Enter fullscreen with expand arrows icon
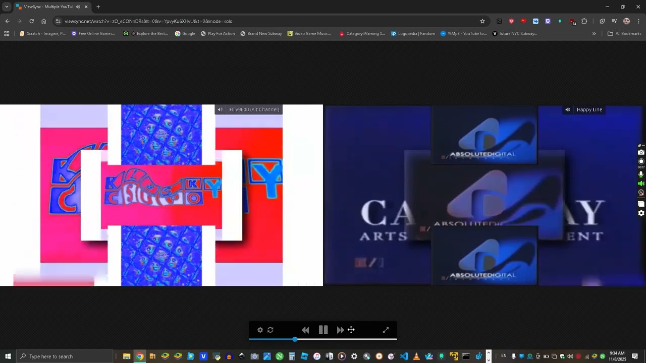This screenshot has height=363, width=646. pos(386,330)
